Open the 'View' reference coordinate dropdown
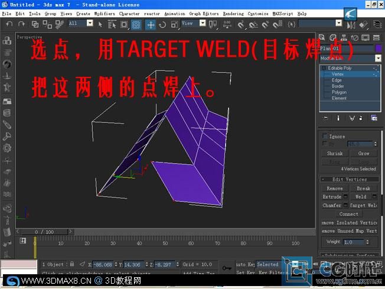 203,23
